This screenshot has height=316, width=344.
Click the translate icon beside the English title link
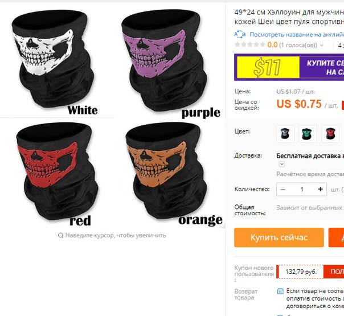240,34
